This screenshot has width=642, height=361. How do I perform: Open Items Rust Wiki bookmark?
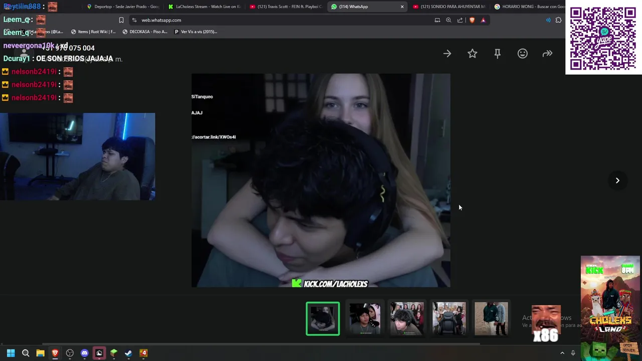[93, 32]
